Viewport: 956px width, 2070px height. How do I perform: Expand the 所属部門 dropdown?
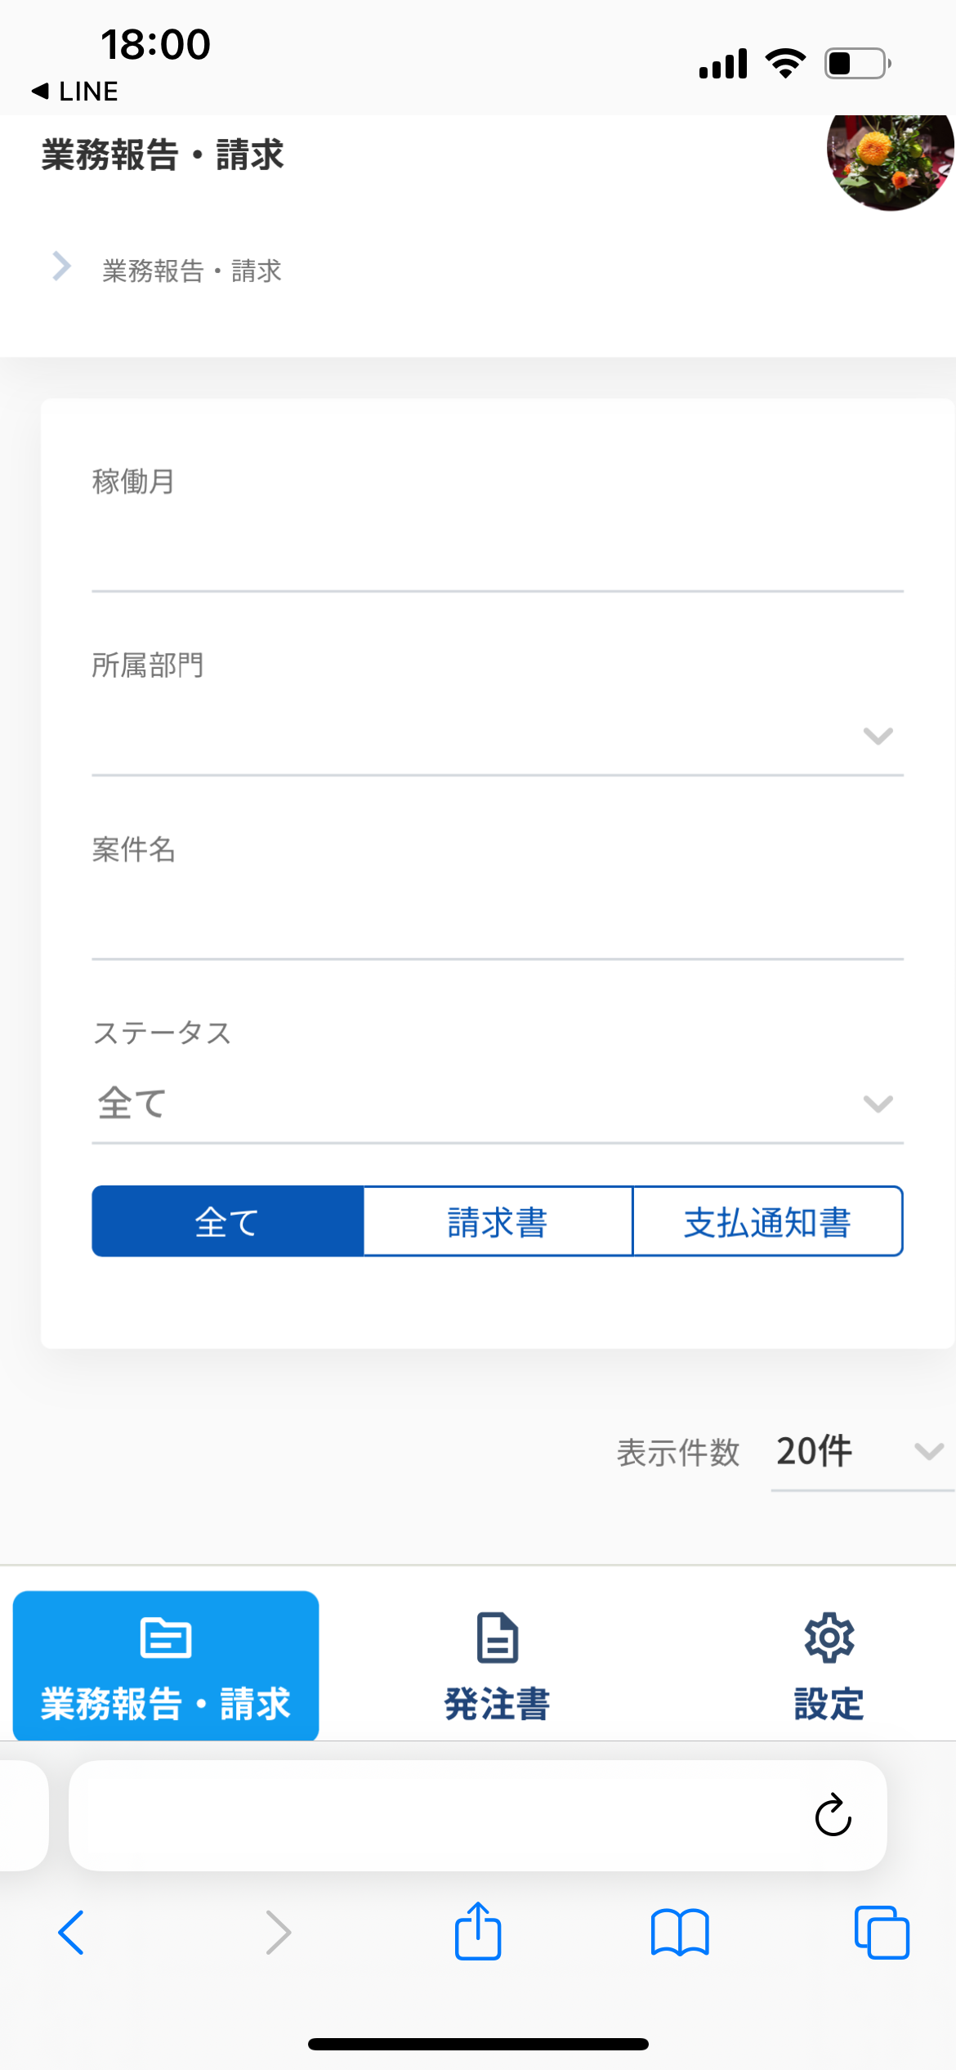[497, 736]
